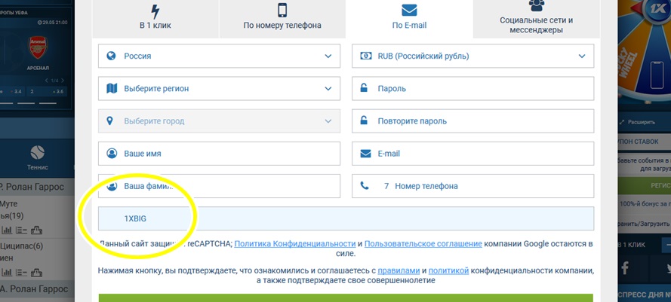Viewport: 671px width, 302px height.
Task: Click the padlock icon in 'Повторите пароль' field
Action: (x=364, y=120)
